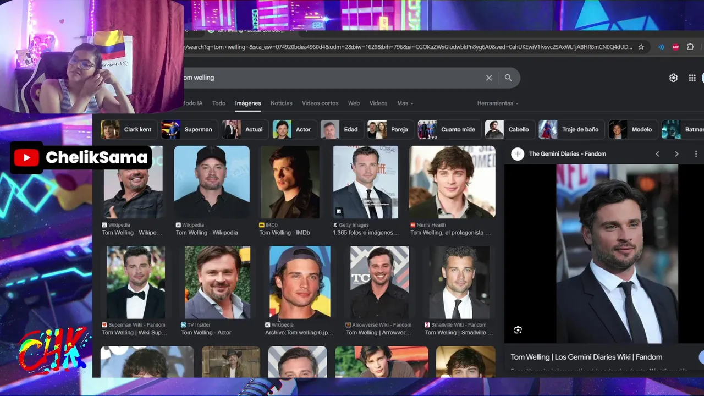Click the browser extensions puzzle icon
The width and height of the screenshot is (704, 396).
click(690, 47)
